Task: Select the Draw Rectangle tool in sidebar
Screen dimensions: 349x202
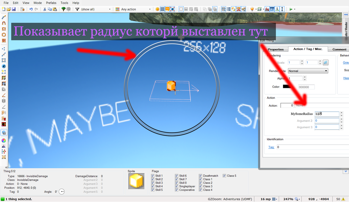Action: pos(4,29)
